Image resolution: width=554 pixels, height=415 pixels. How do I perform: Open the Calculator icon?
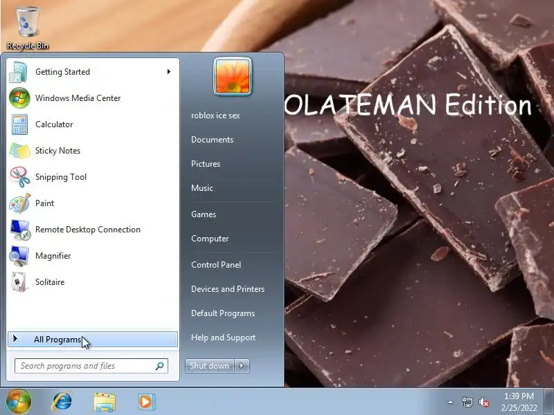click(19, 124)
